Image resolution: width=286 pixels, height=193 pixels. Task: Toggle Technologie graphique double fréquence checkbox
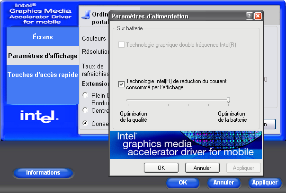click(122, 45)
